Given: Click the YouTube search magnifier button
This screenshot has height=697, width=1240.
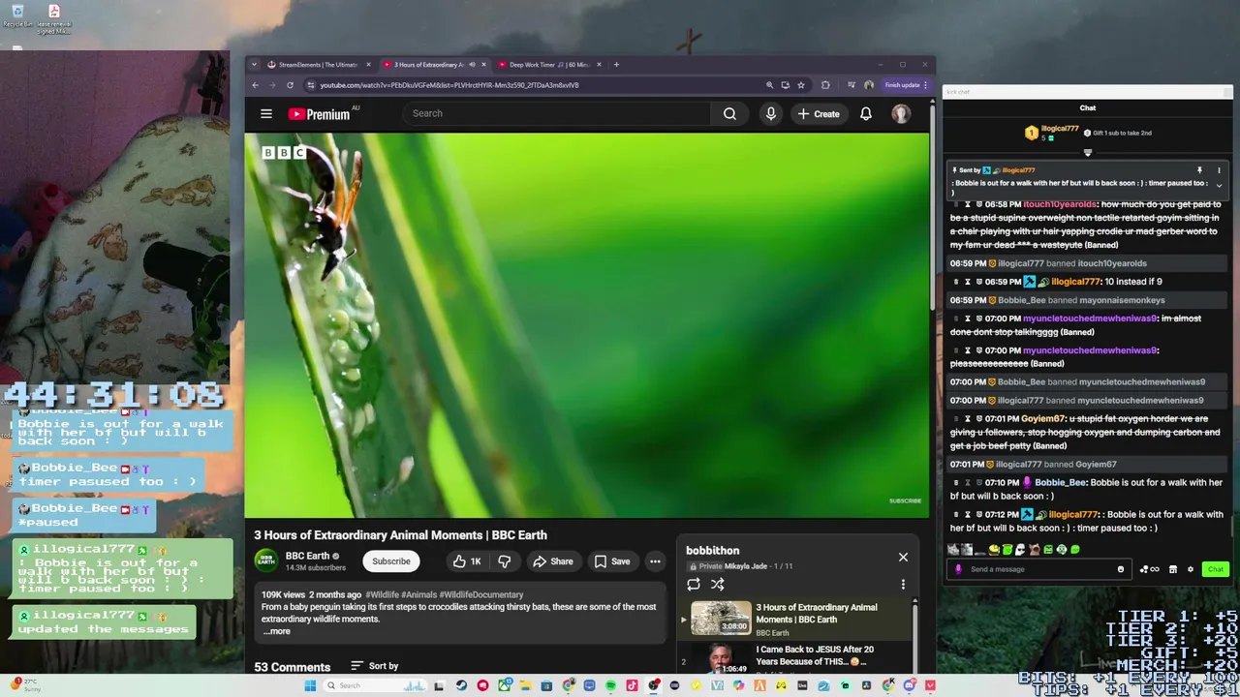Looking at the screenshot, I should (x=729, y=113).
